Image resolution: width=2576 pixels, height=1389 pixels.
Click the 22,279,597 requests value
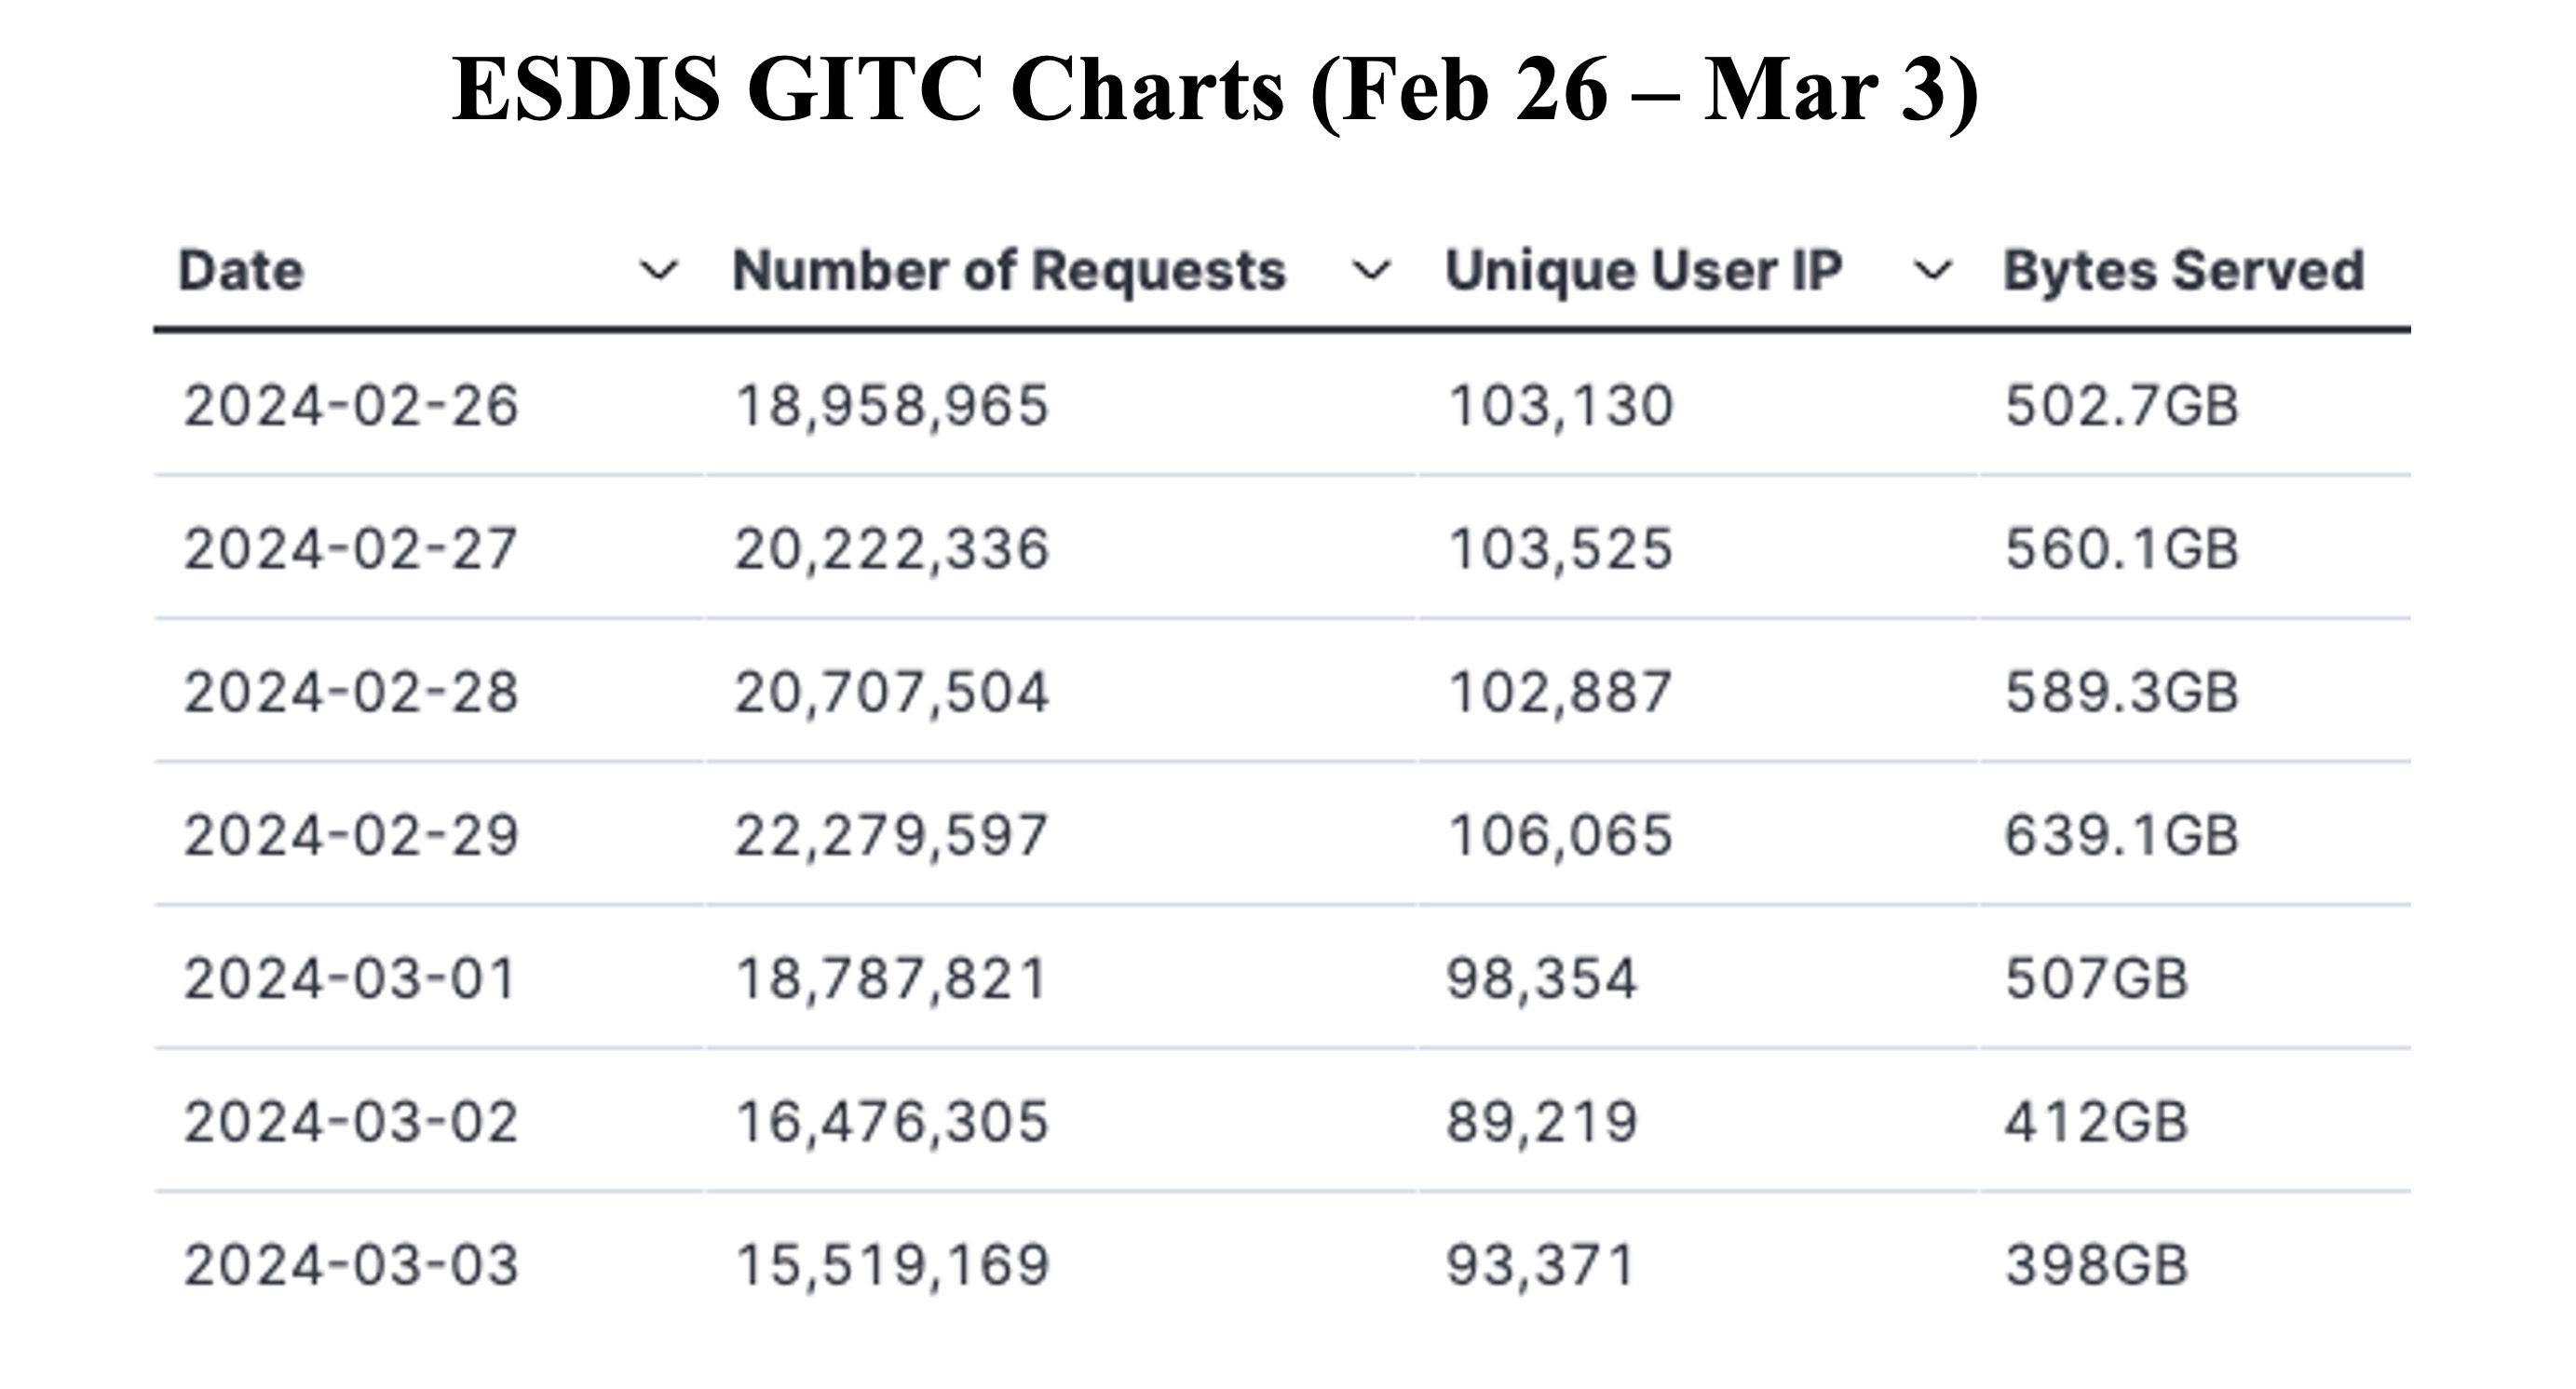pyautogui.click(x=891, y=836)
